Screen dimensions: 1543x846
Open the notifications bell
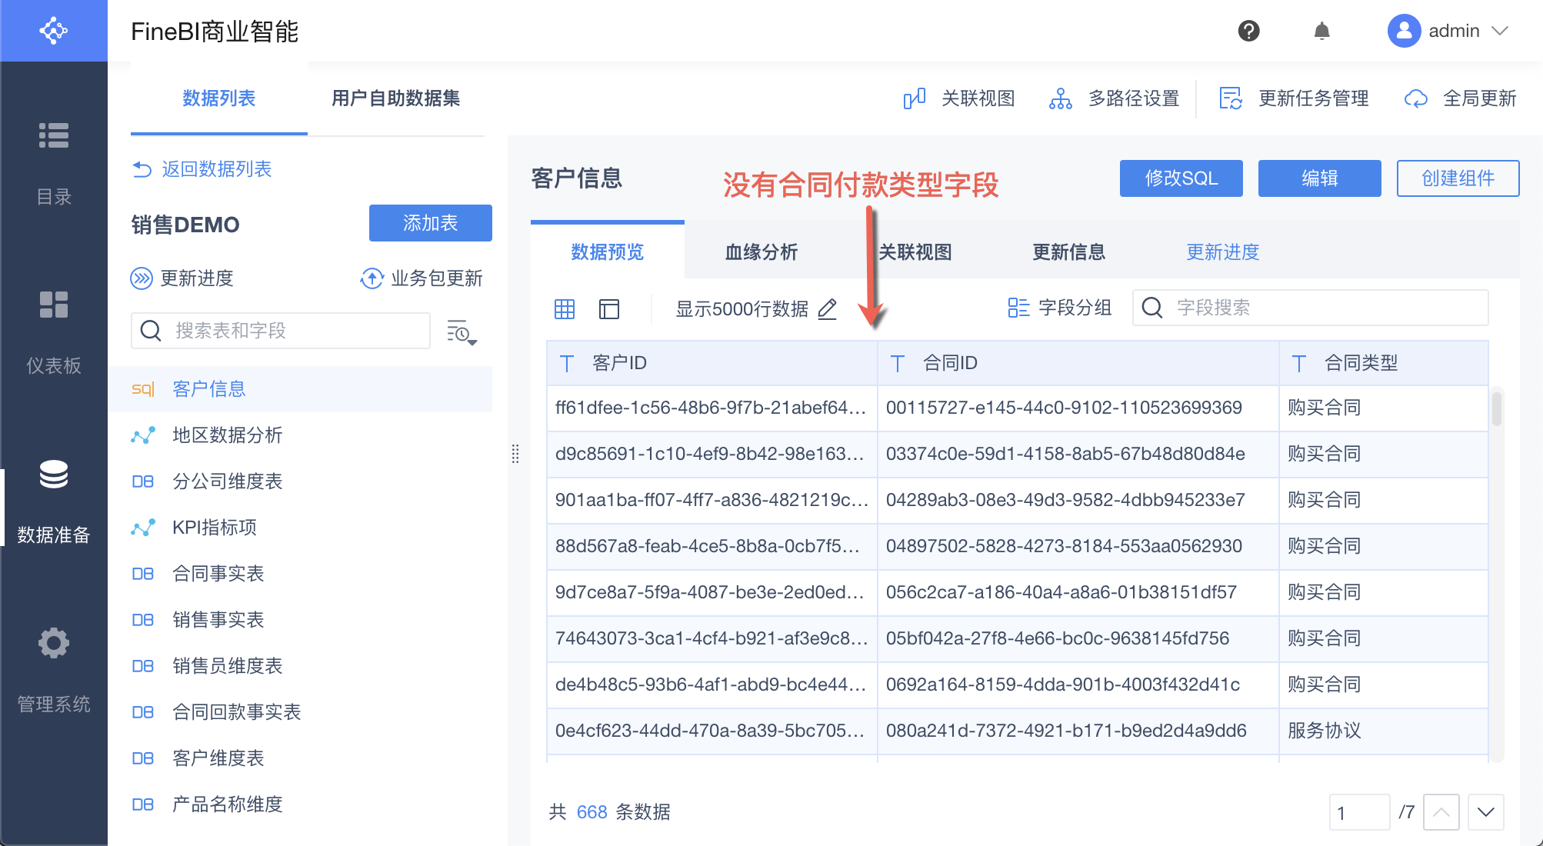click(1321, 31)
